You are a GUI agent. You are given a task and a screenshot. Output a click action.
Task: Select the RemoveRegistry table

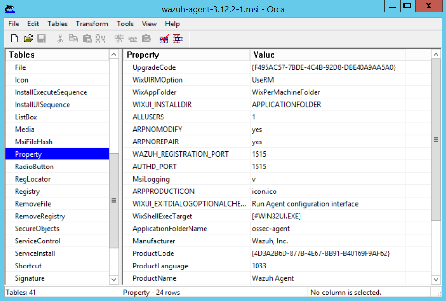(57, 216)
